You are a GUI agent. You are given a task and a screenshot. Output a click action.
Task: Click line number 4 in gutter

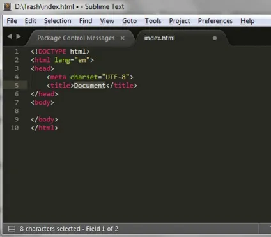17,77
